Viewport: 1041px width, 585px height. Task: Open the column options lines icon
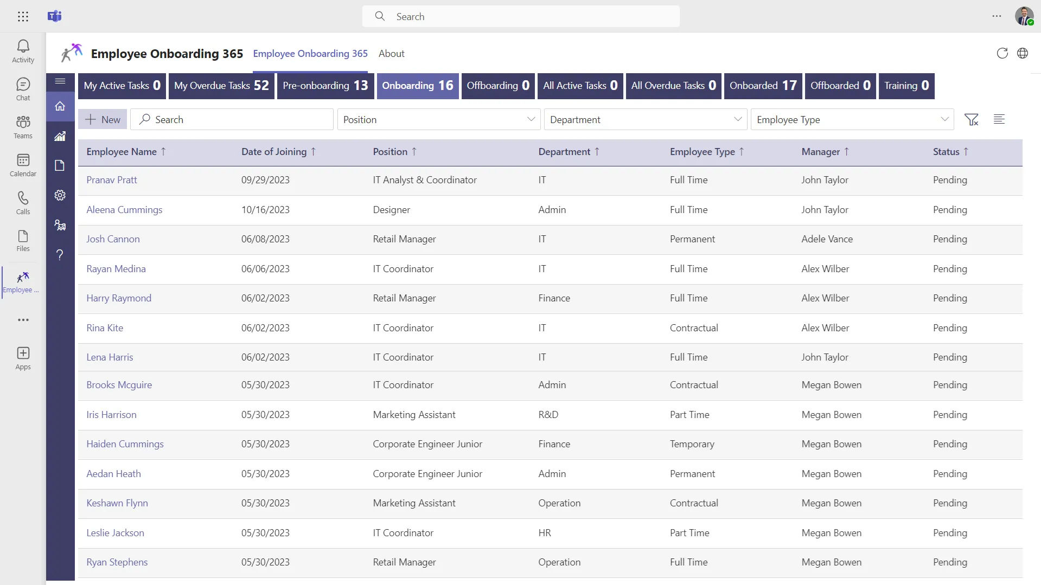coord(999,119)
